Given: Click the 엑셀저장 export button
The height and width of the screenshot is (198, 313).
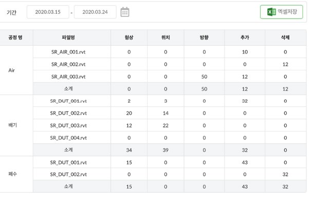Looking at the screenshot, I should (x=281, y=12).
